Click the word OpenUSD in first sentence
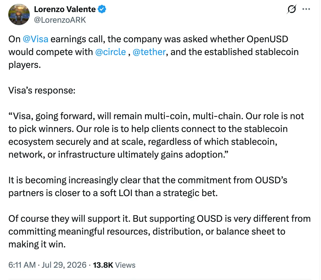 click(x=267, y=39)
